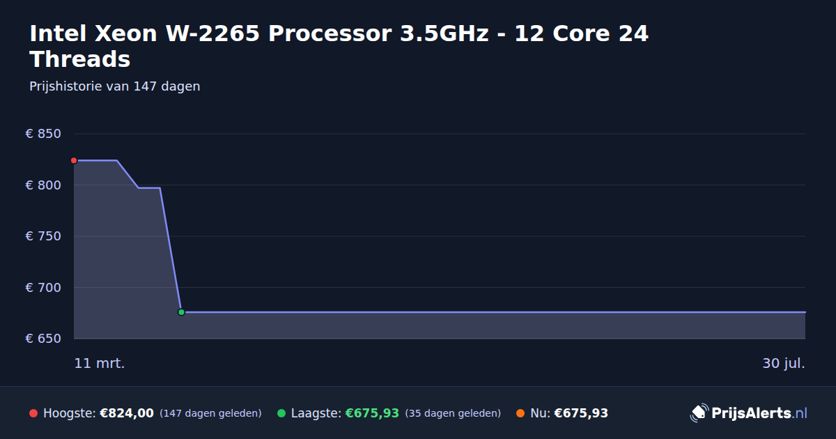Select the green lowest-price marker on chart
The width and height of the screenshot is (836, 439).
tap(181, 312)
